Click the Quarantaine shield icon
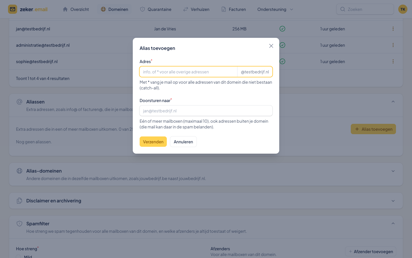This screenshot has width=412, height=258. tap(142, 9)
